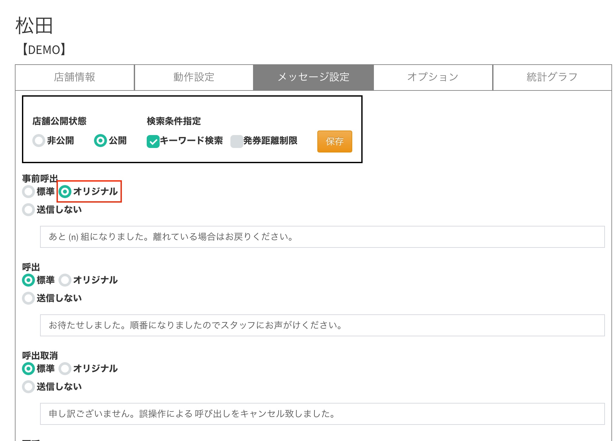Select オリジナル for 事前呼出
The image size is (614, 441).
[65, 192]
